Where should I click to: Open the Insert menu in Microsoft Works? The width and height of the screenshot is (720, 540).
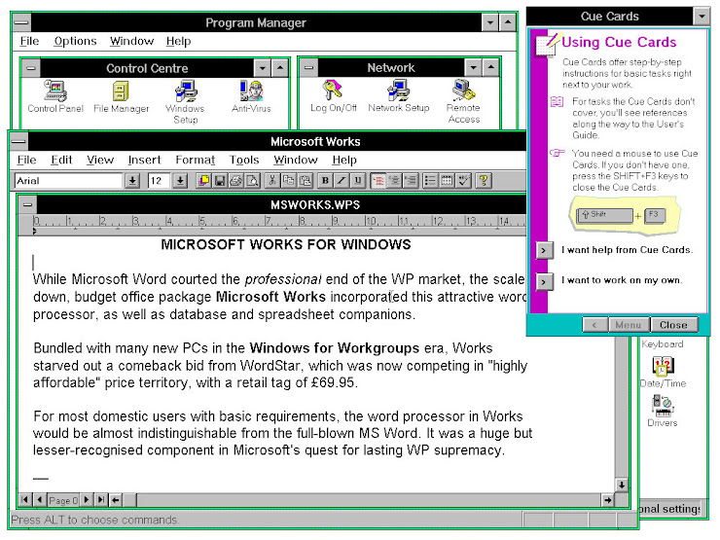pyautogui.click(x=144, y=160)
